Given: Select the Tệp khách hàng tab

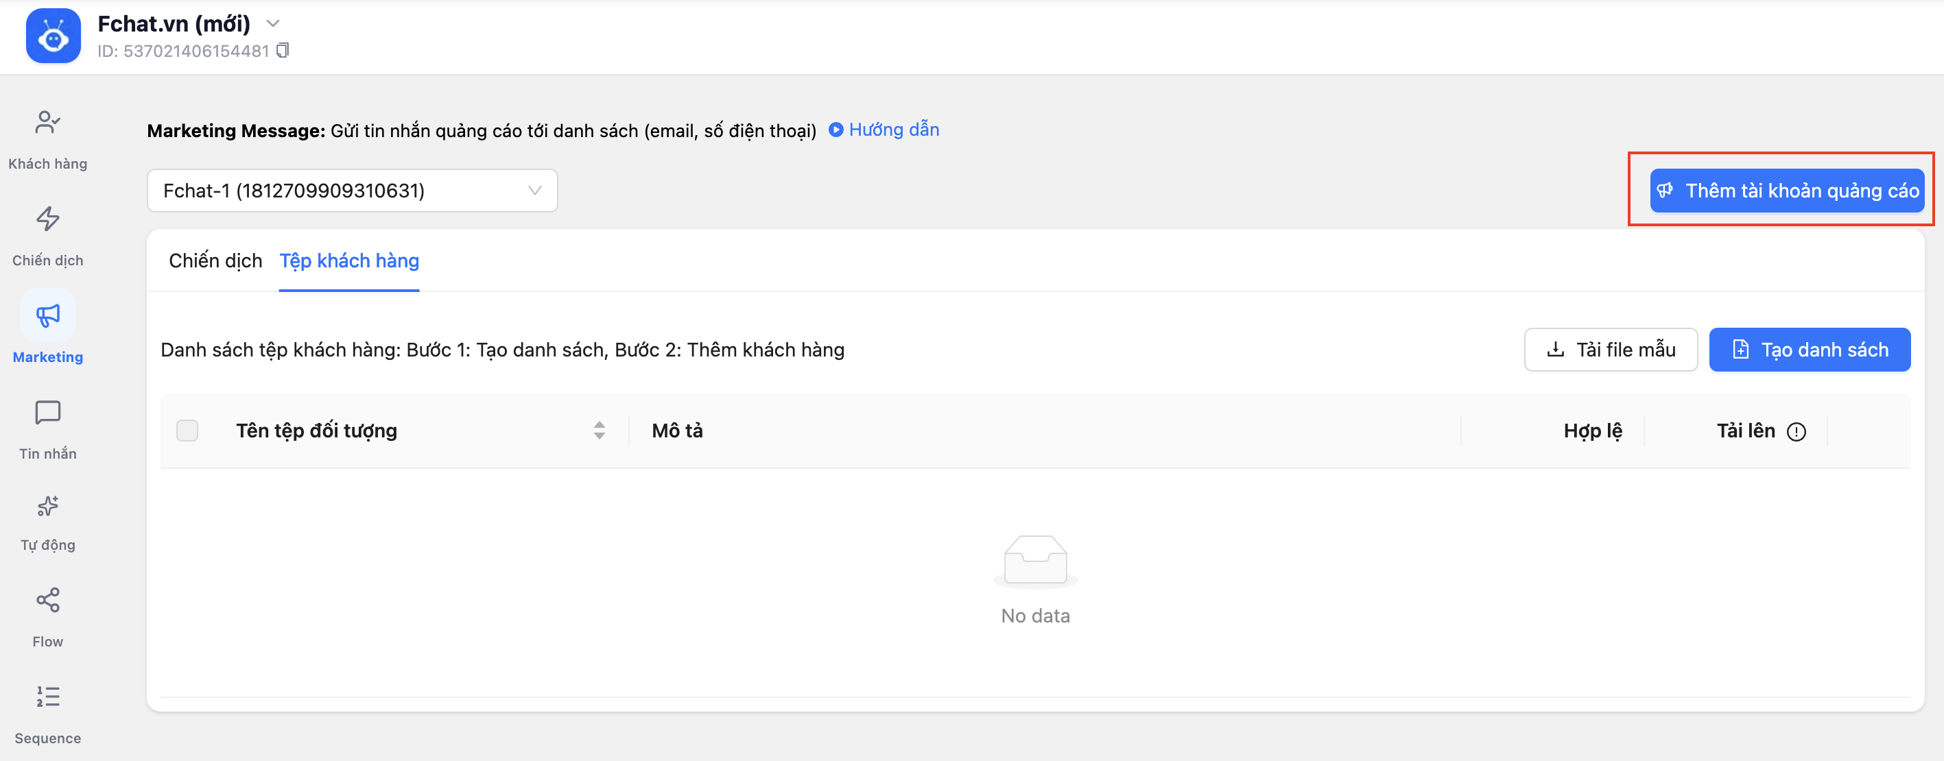Looking at the screenshot, I should [348, 261].
